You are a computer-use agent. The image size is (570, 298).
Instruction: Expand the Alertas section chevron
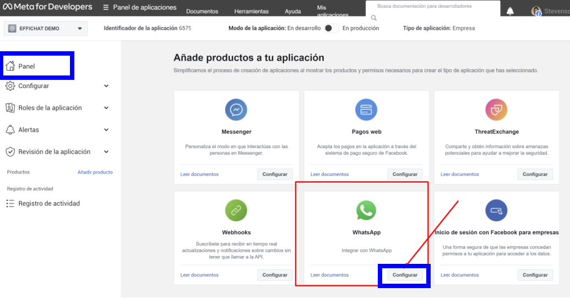[106, 130]
